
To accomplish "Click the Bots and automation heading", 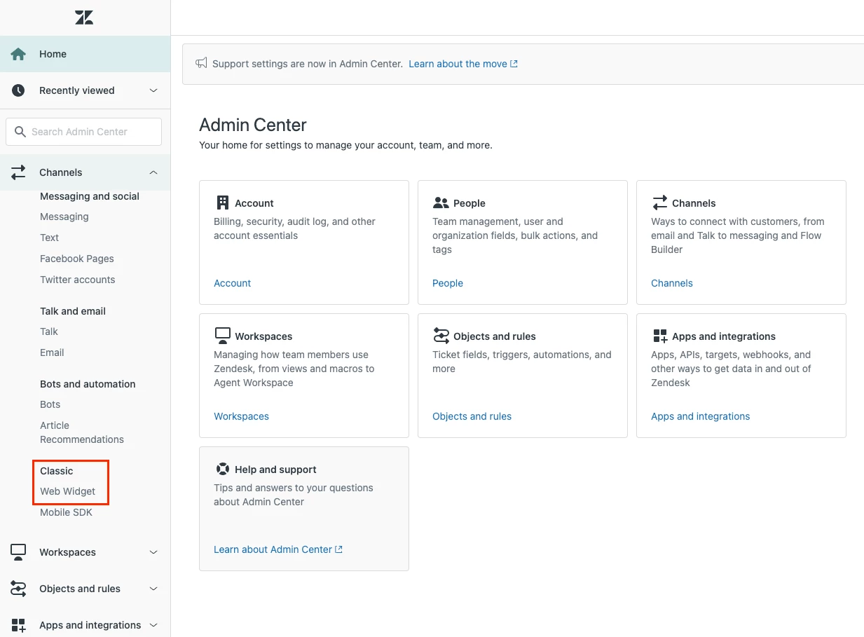I will (88, 384).
